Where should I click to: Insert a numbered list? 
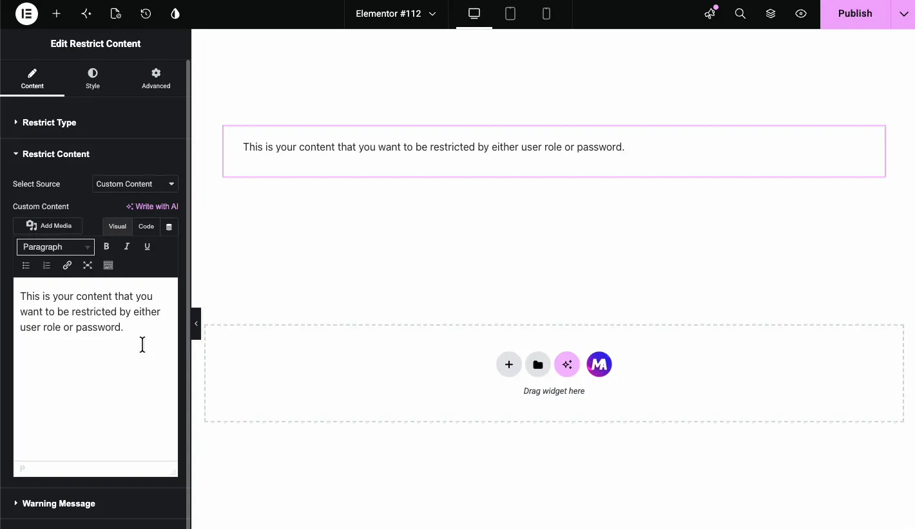click(x=46, y=265)
